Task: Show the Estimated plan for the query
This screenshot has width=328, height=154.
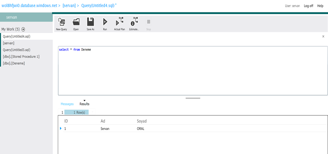Action: pos(134,21)
